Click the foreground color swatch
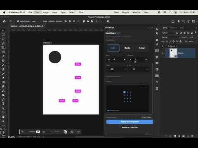Image resolution: width=198 pixels, height=148 pixels. pyautogui.click(x=2, y=132)
